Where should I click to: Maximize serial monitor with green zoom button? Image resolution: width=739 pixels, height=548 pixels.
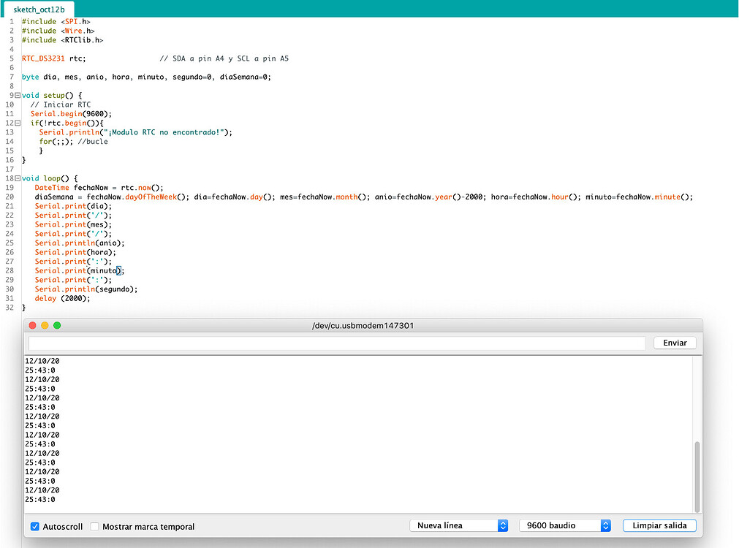[56, 325]
